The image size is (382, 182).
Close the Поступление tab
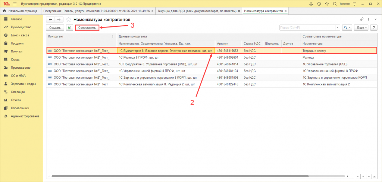153,11
